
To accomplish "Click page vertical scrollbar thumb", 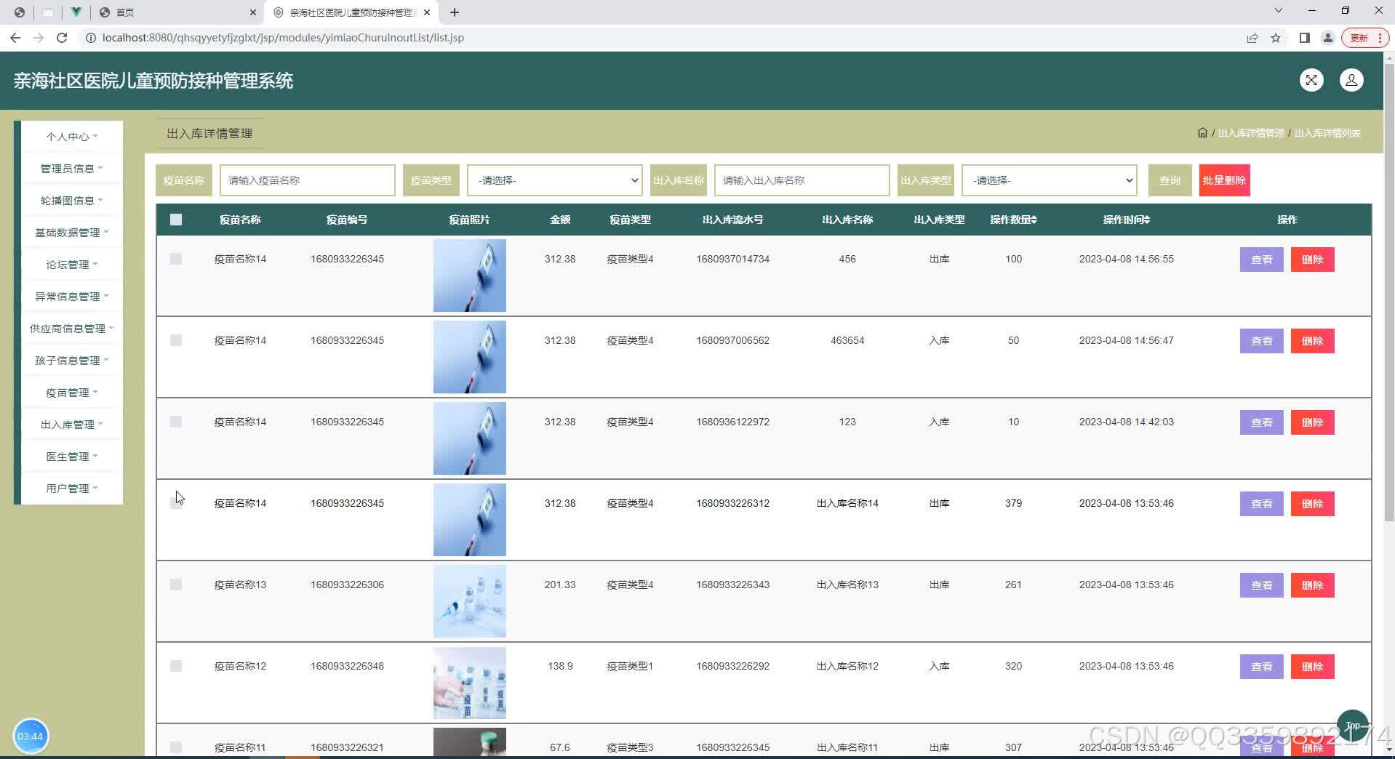I will click(1388, 291).
